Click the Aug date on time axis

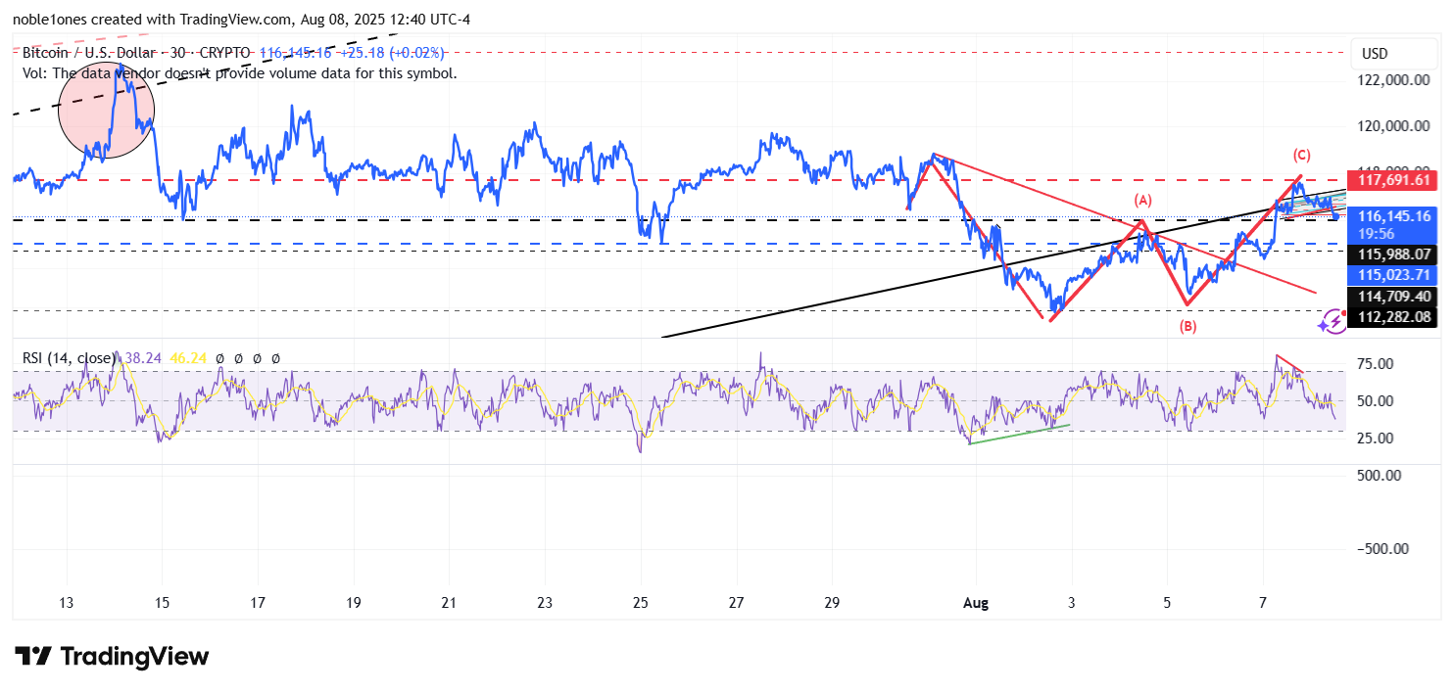point(976,602)
